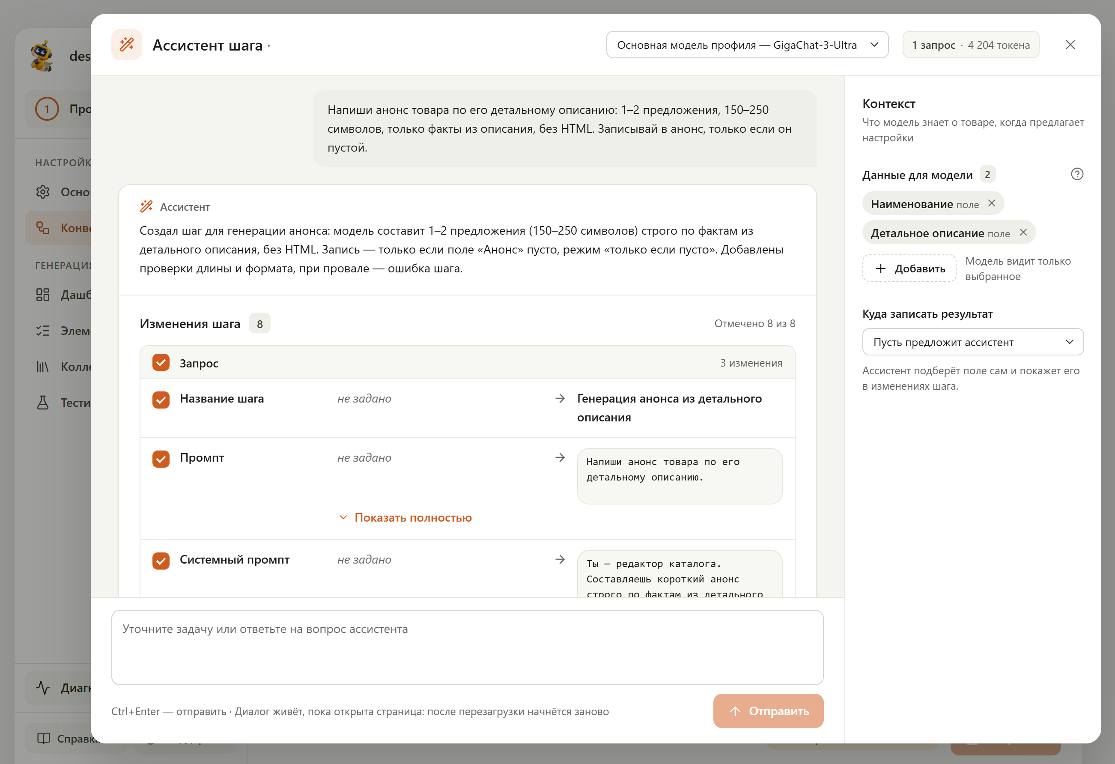This screenshot has height=764, width=1115.
Task: Open Диагн activity icon in the sidebar
Action: (43, 688)
